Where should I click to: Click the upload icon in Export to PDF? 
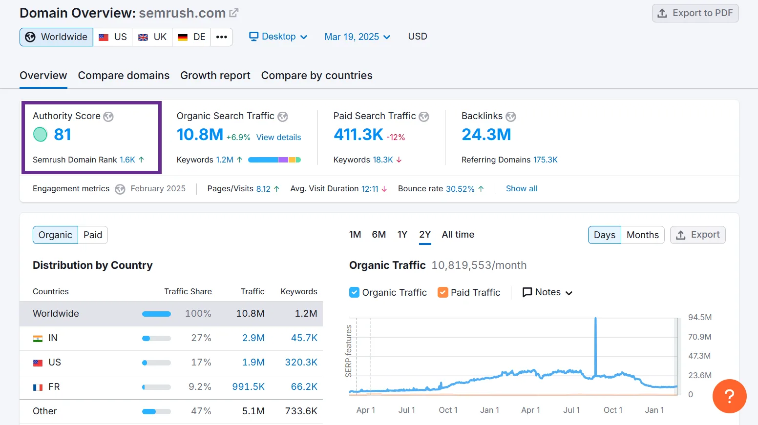(x=662, y=13)
